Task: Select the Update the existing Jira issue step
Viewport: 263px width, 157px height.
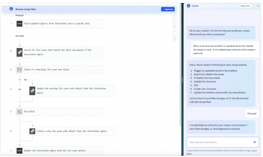Action: point(72,91)
